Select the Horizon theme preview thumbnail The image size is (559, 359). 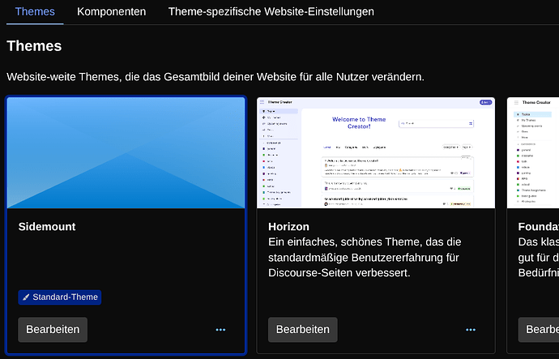click(376, 153)
